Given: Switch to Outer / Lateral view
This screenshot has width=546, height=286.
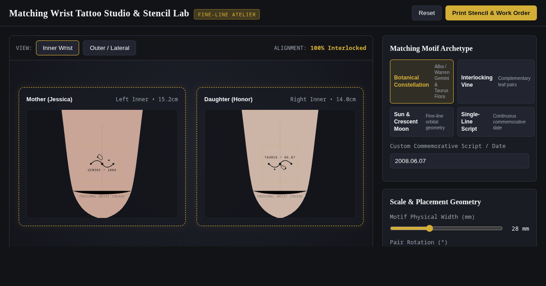Looking at the screenshot, I should tap(109, 48).
